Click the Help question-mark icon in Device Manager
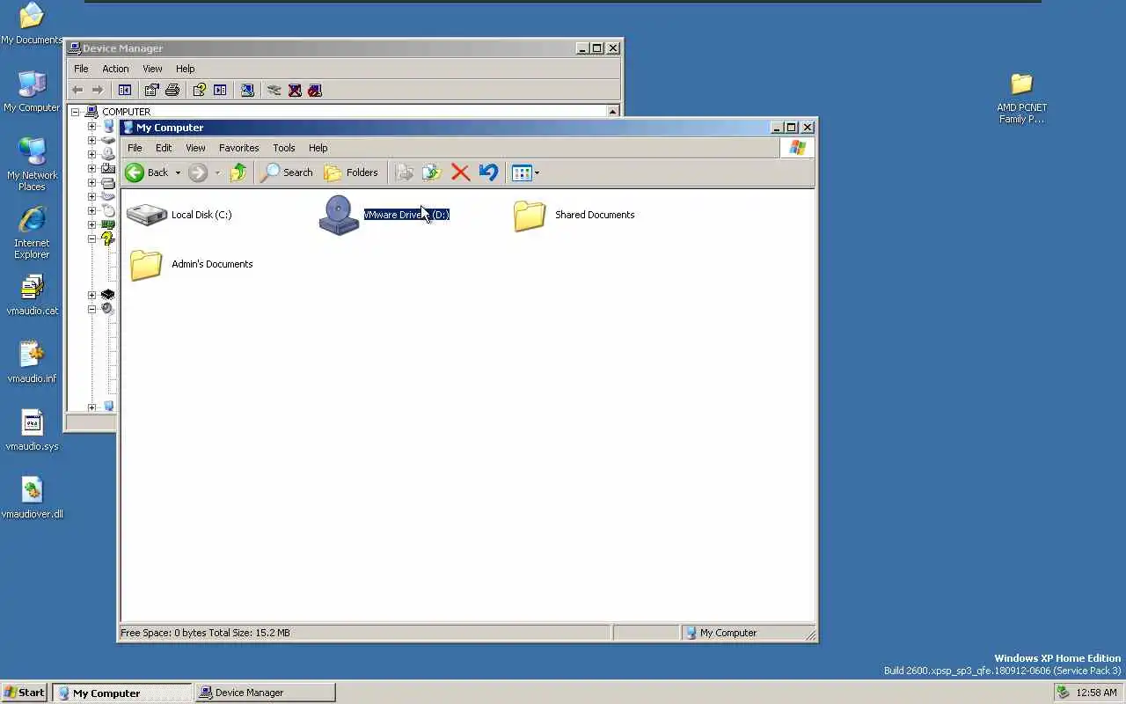Viewport: 1126px width, 704px height. tap(199, 90)
